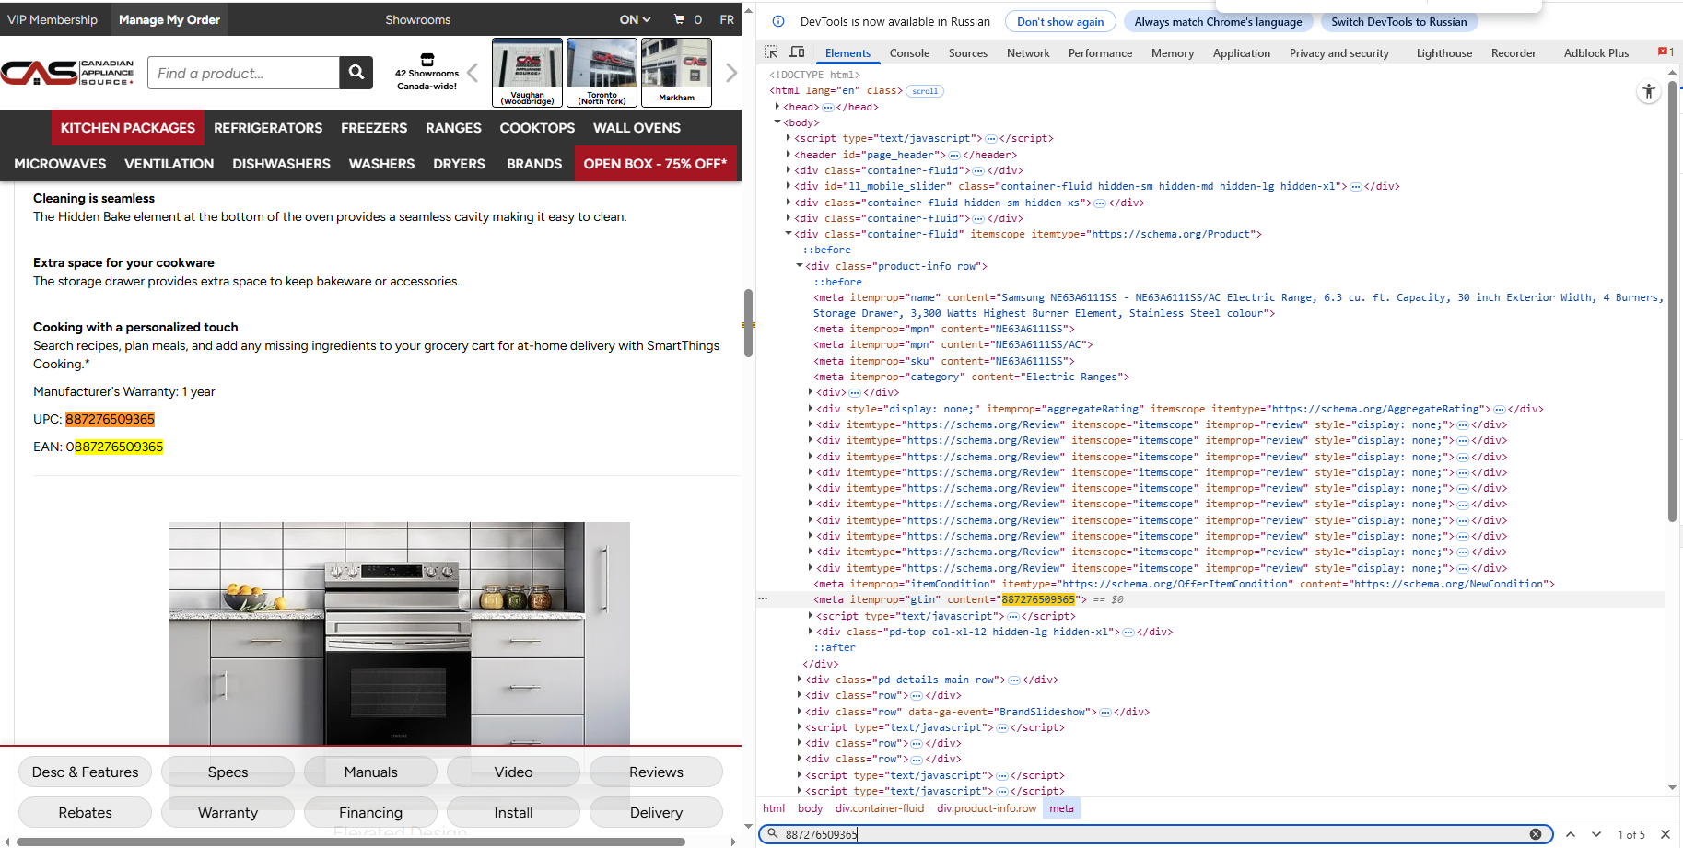
Task: Open the Warranty section button
Action: coord(228,813)
